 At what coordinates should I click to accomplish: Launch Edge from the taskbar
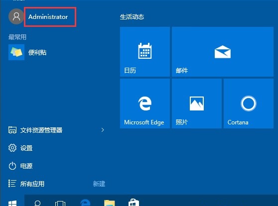[85, 203]
